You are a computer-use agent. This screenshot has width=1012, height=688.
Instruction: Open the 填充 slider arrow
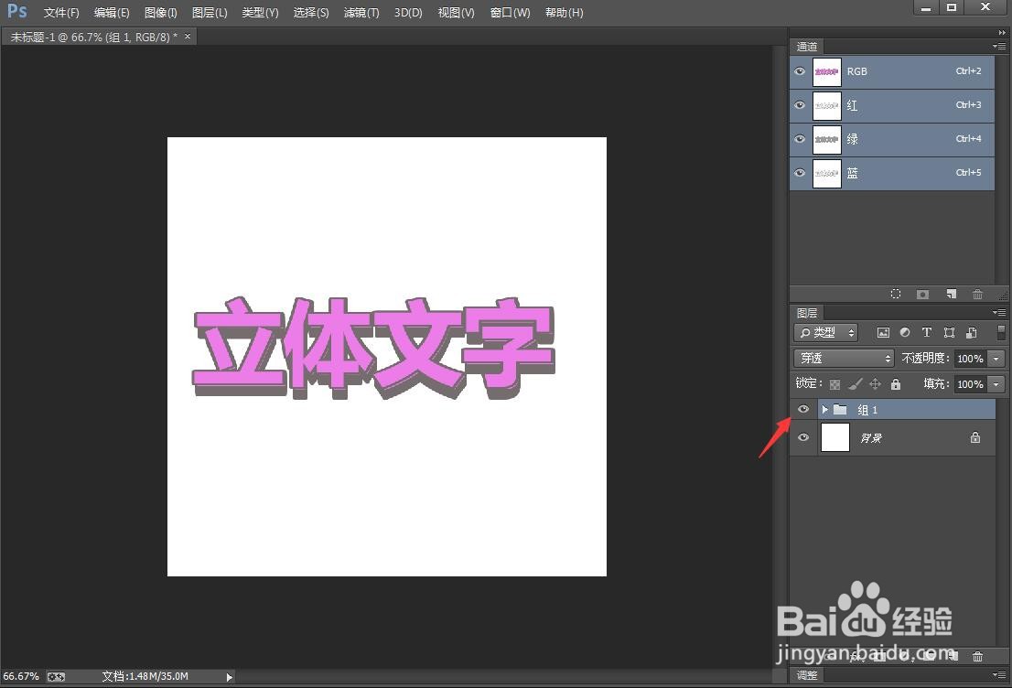(x=996, y=384)
